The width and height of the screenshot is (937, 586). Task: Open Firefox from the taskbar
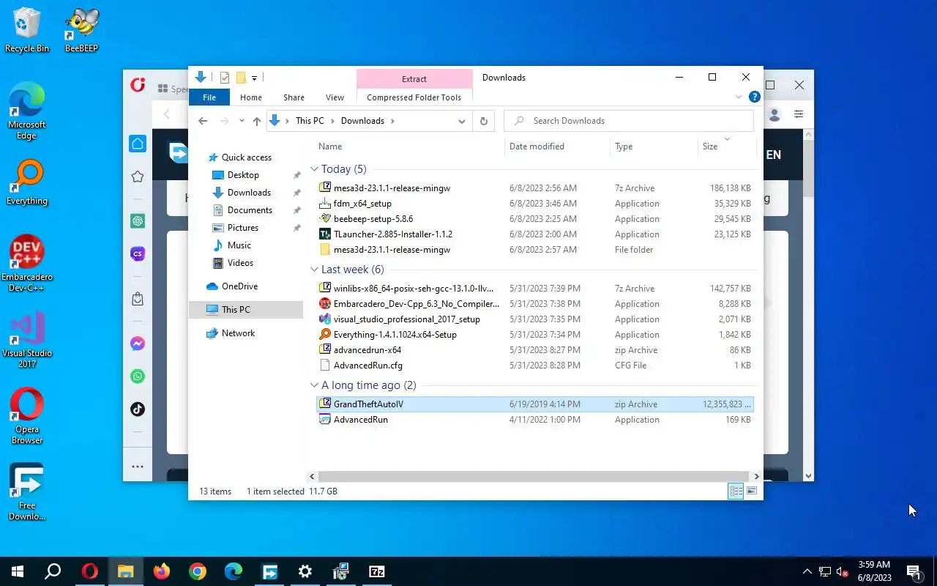(x=162, y=571)
